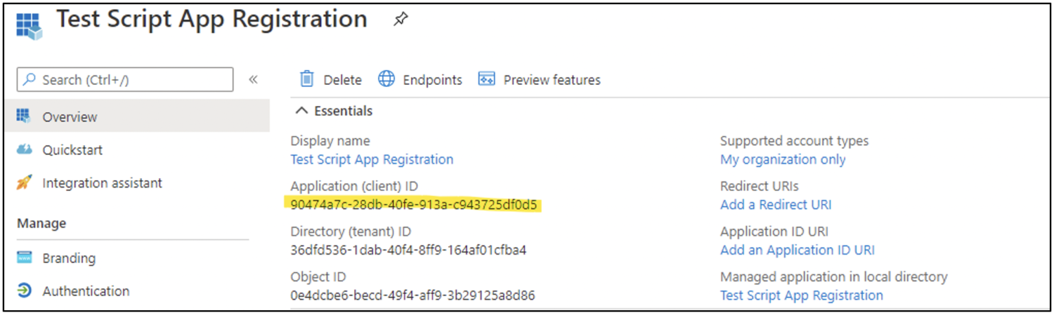Open the Quickstart menu item
Image resolution: width=1054 pixels, height=315 pixels.
[72, 150]
